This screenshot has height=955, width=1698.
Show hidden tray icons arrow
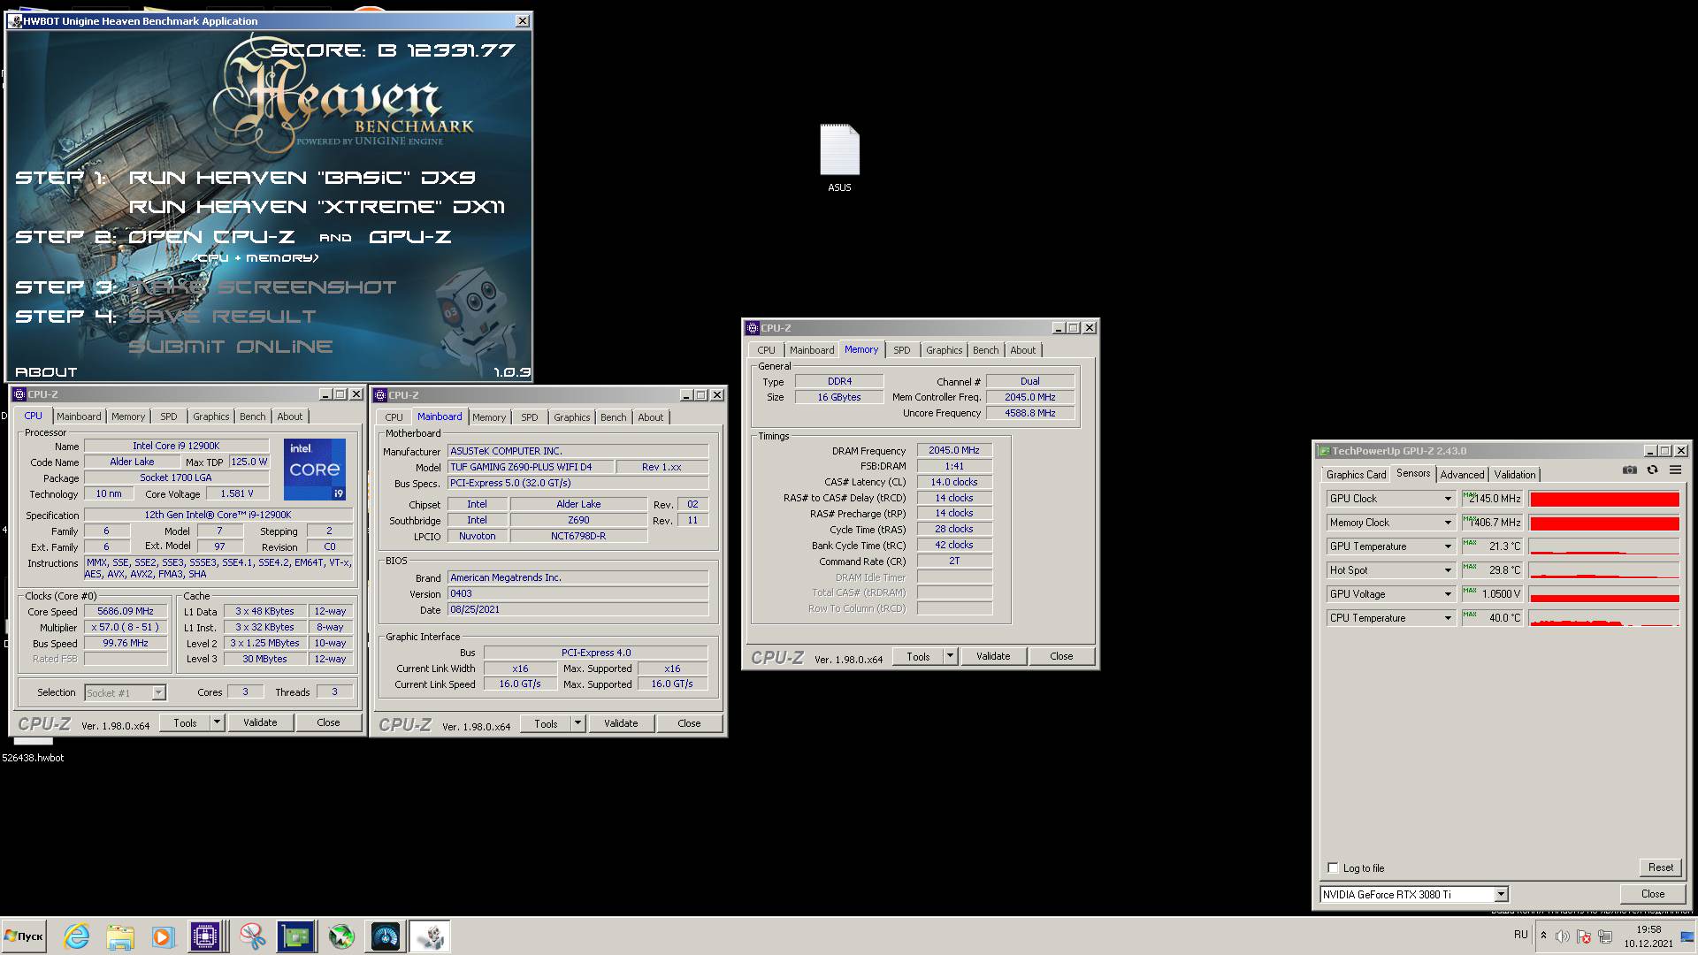1543,936
